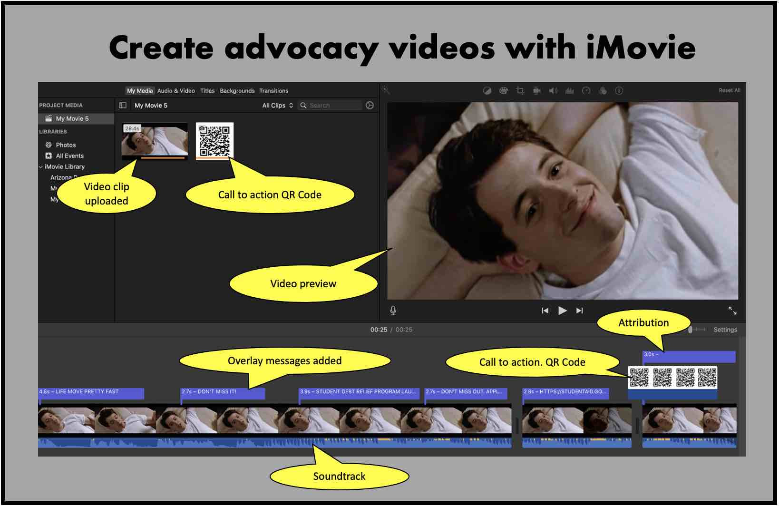Select the cropping tool
Image resolution: width=779 pixels, height=506 pixels.
pos(520,91)
